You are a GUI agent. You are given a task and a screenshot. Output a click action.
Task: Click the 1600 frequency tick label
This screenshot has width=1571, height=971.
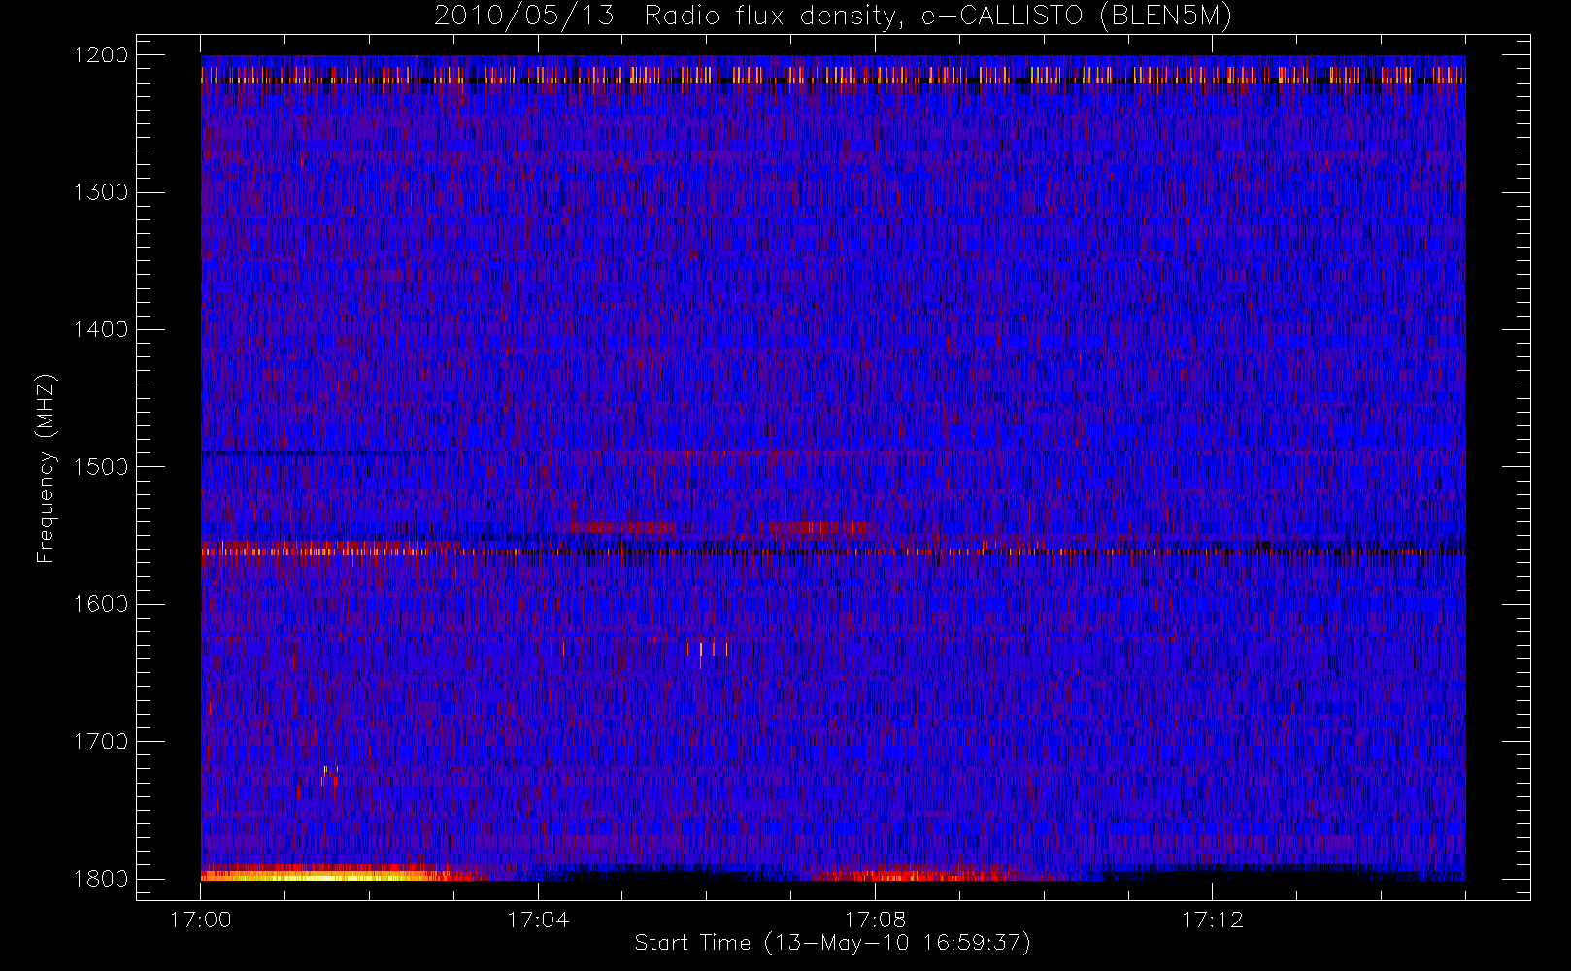pyautogui.click(x=101, y=604)
